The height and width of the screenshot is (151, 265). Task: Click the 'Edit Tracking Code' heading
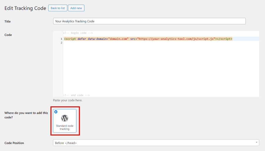[25, 8]
